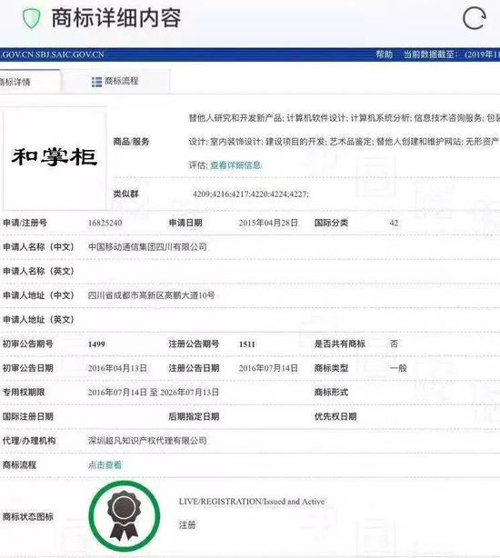Click the 商标状态图标 label
This screenshot has height=558, width=500.
(28, 517)
